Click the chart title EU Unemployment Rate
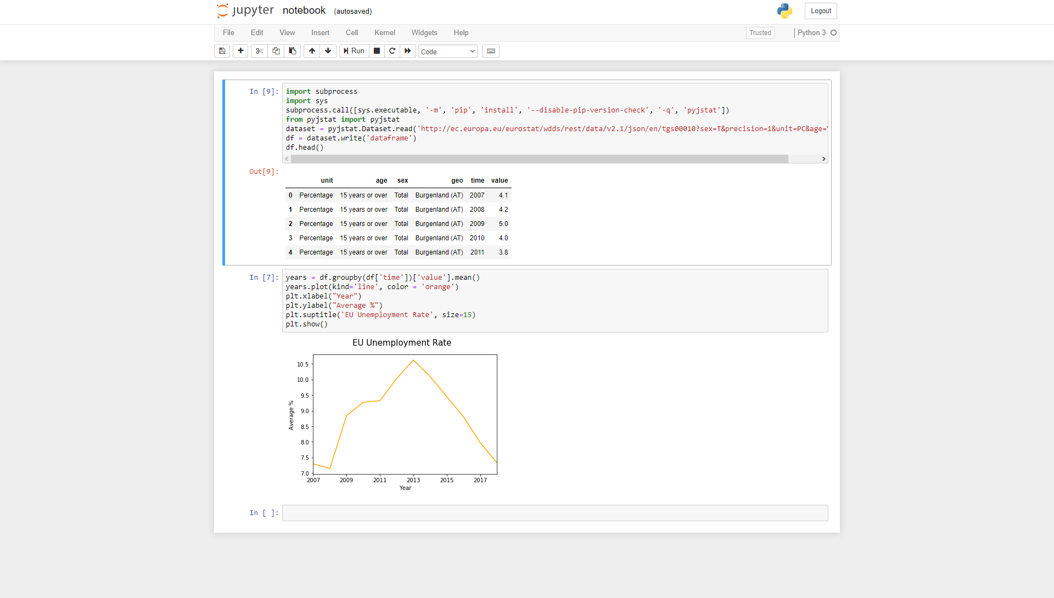 click(402, 343)
